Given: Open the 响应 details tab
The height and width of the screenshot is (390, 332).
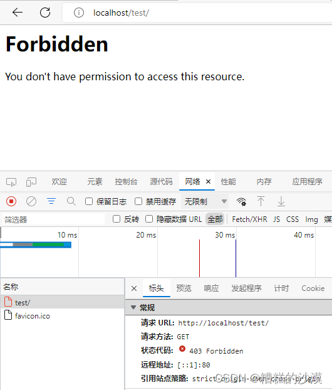Looking at the screenshot, I should coord(211,288).
